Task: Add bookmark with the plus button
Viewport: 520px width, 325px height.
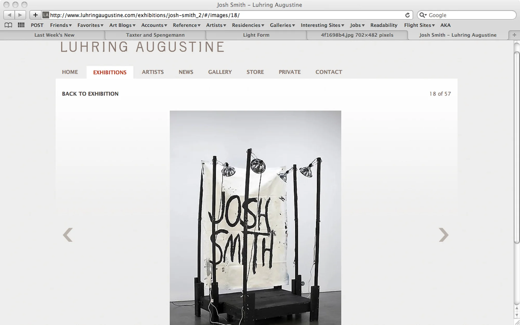Action: point(35,15)
